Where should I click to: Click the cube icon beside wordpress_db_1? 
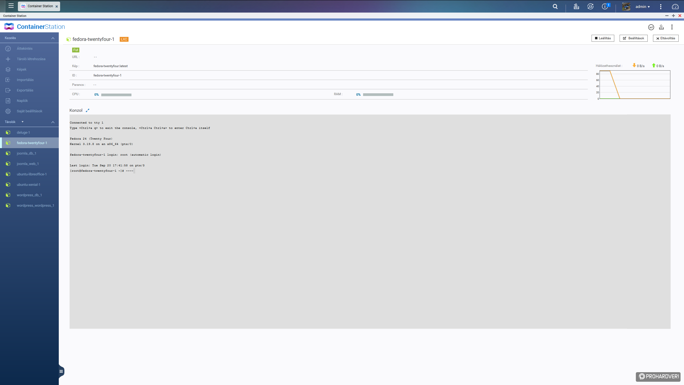(x=8, y=195)
